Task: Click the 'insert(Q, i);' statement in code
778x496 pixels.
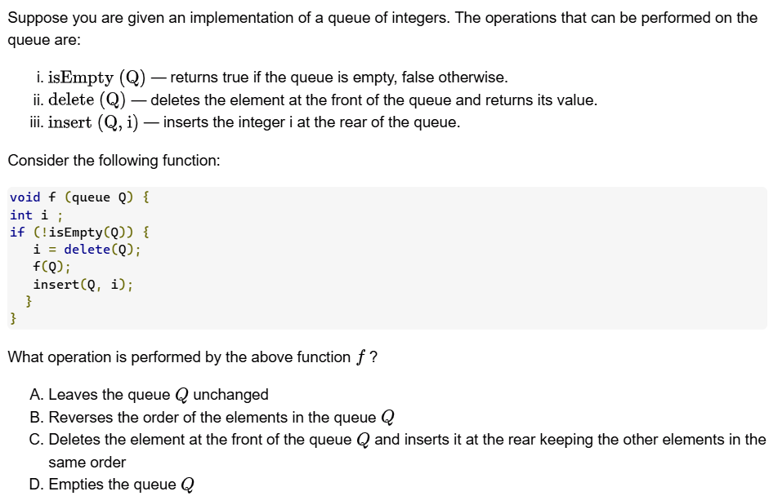Action: [x=83, y=284]
